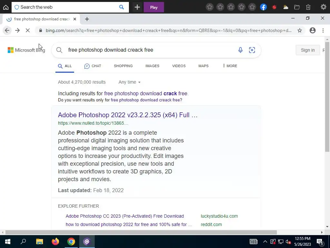
Task: Open the Any time filter dropdown
Action: [130, 82]
